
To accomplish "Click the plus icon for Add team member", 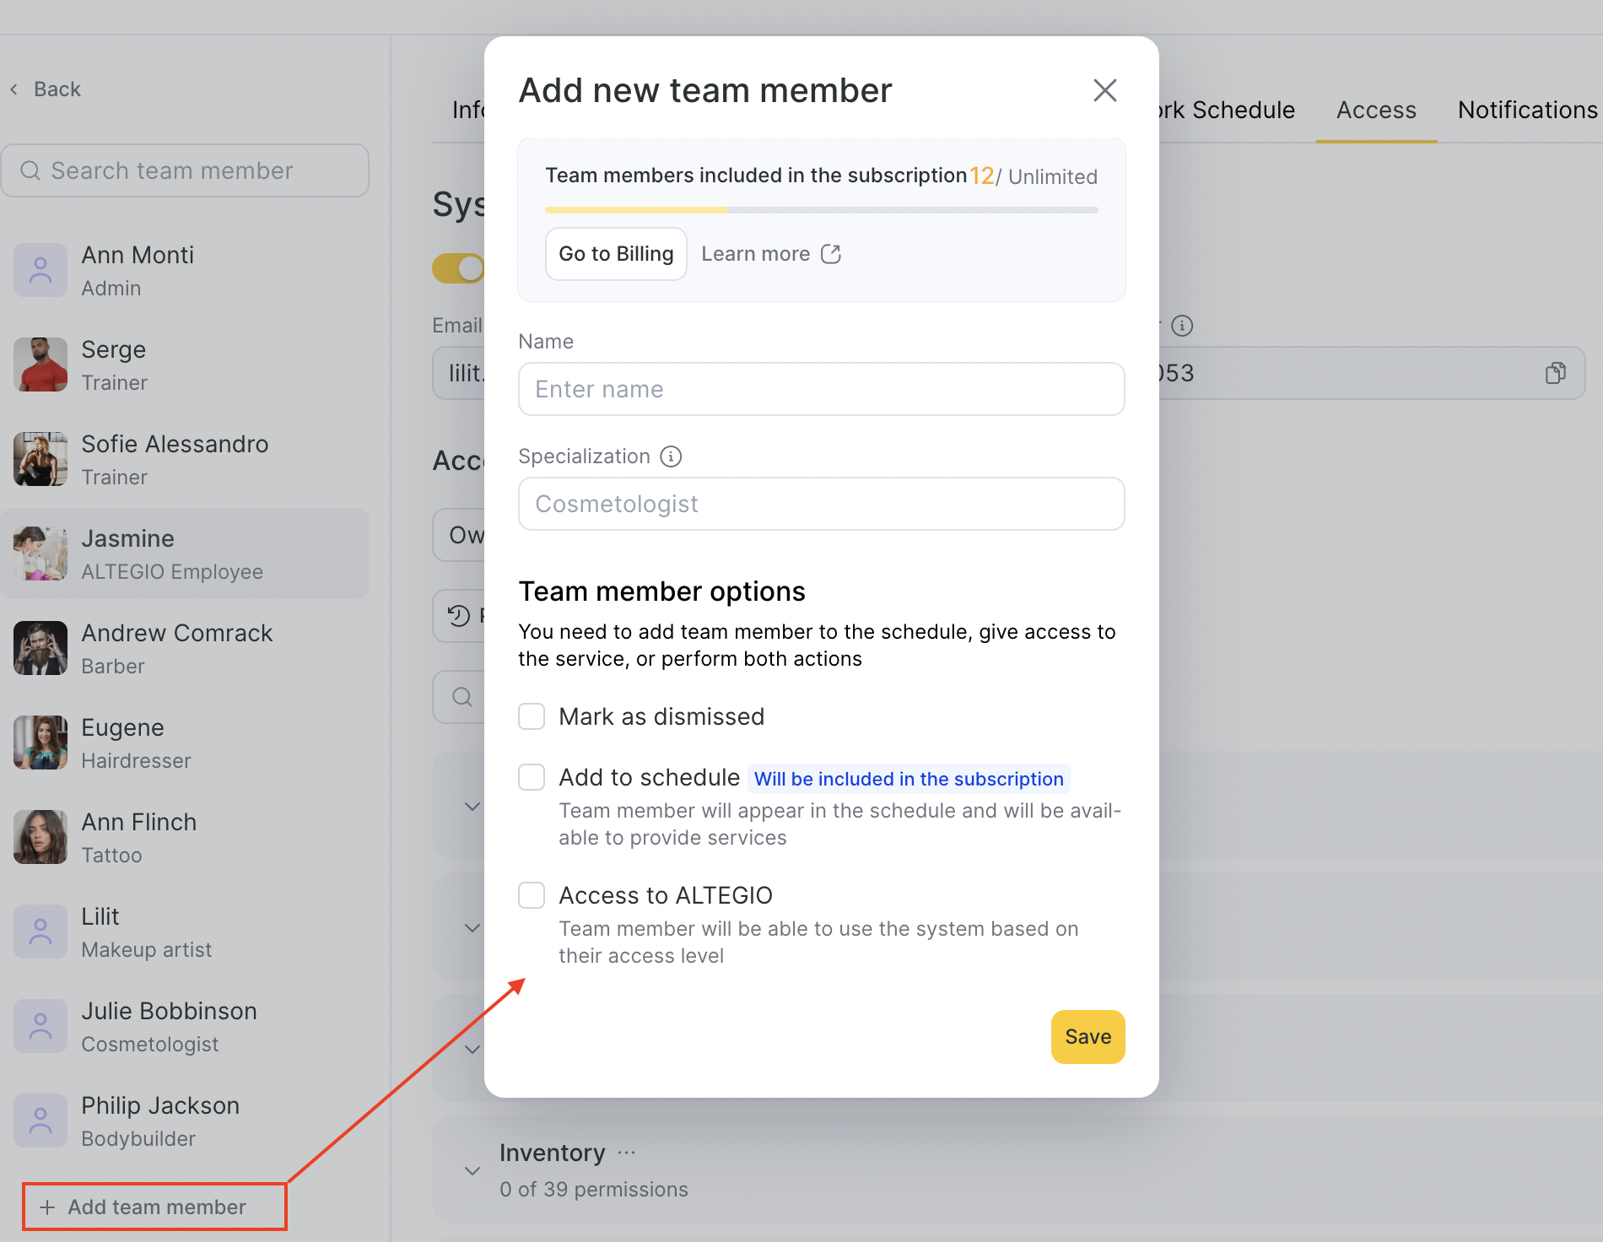I will (x=47, y=1207).
